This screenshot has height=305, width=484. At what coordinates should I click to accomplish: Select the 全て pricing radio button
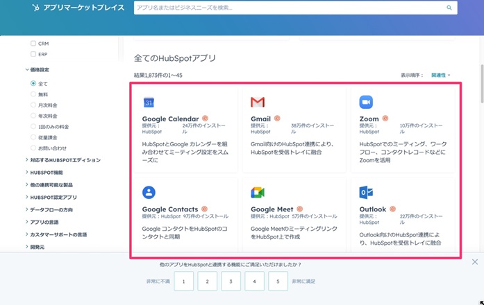[33, 83]
